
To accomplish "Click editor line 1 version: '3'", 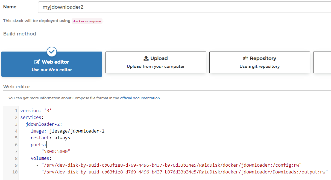I will pos(36,110).
